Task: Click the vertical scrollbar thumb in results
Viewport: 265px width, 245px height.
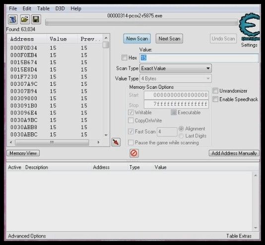Action: point(106,45)
